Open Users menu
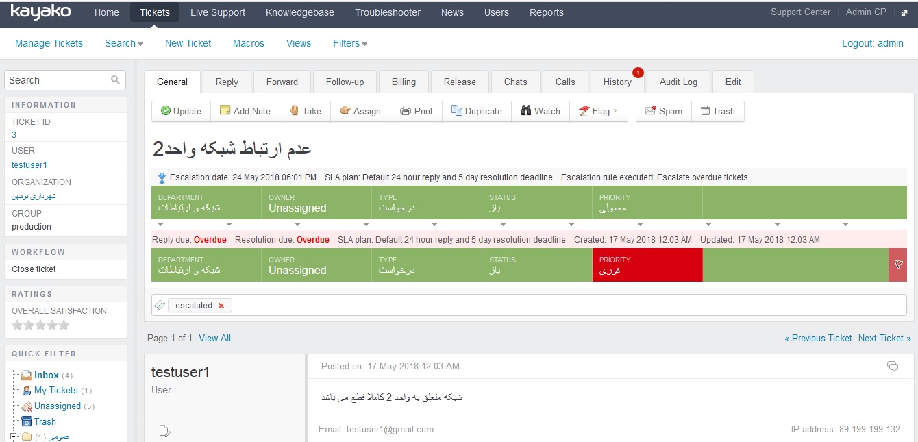The height and width of the screenshot is (442, 918). tap(497, 12)
